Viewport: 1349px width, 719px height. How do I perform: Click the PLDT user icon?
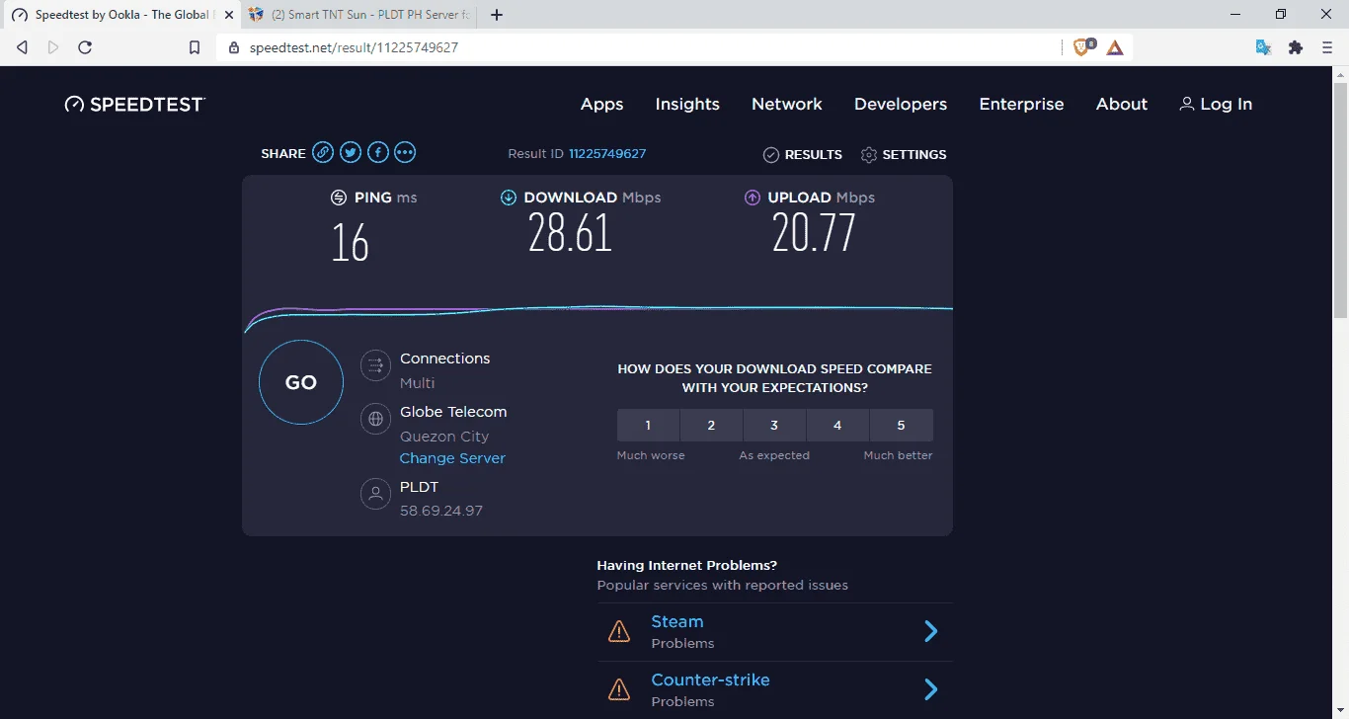pyautogui.click(x=375, y=494)
